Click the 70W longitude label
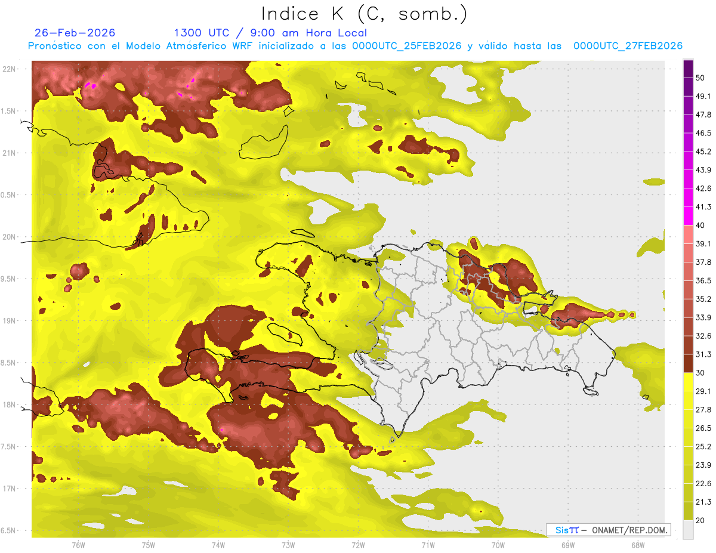The height and width of the screenshot is (553, 716). point(498,545)
